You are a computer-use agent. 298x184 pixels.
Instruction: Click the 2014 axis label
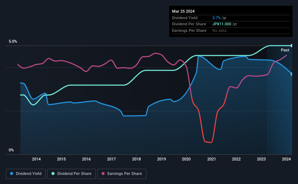(x=36, y=159)
